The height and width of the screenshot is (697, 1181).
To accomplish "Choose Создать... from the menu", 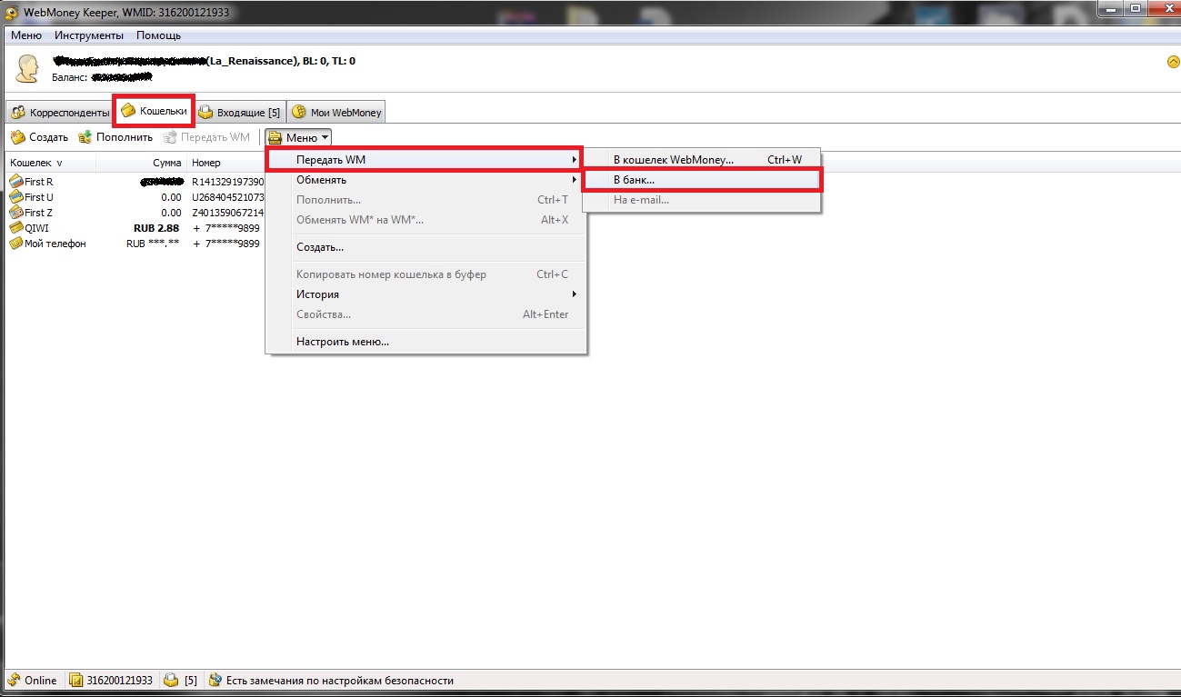I will pyautogui.click(x=426, y=247).
